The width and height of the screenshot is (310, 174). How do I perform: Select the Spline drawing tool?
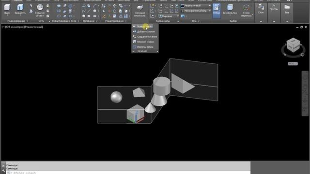tap(84, 11)
